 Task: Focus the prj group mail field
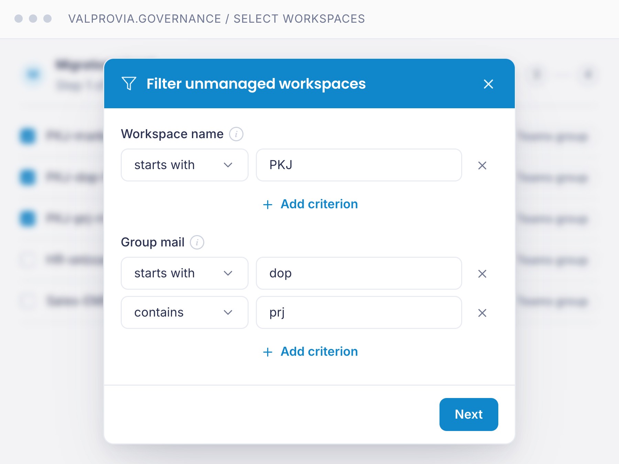359,312
